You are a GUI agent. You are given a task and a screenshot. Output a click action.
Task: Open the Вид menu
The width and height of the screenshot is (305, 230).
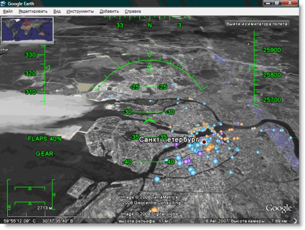(x=57, y=11)
